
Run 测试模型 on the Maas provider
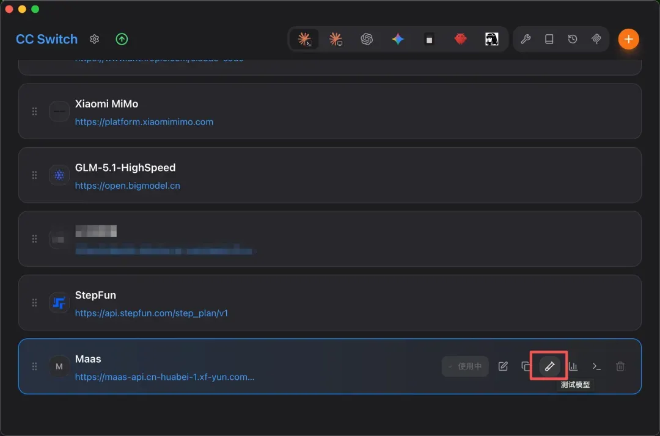tap(549, 366)
